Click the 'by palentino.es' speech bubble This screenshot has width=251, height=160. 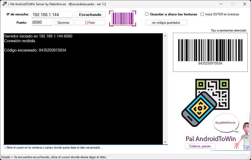click(x=226, y=123)
